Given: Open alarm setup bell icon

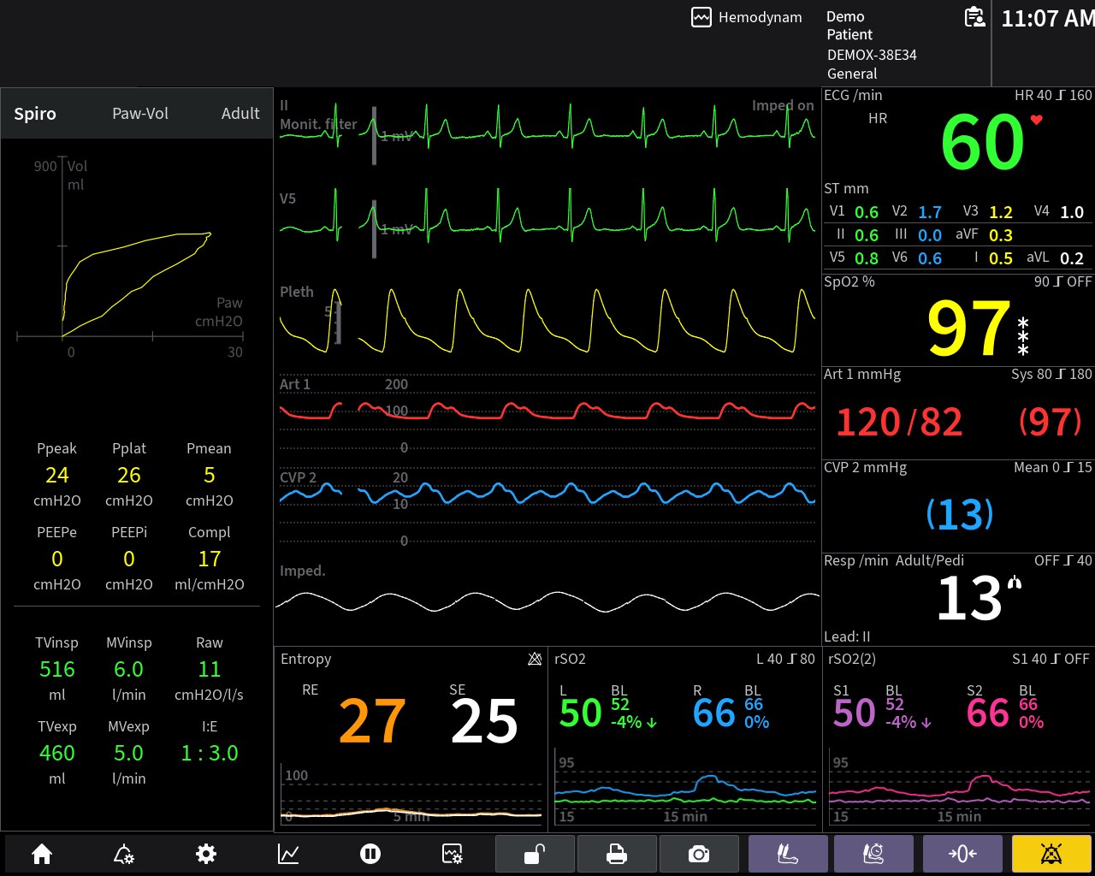Looking at the screenshot, I should tap(124, 854).
